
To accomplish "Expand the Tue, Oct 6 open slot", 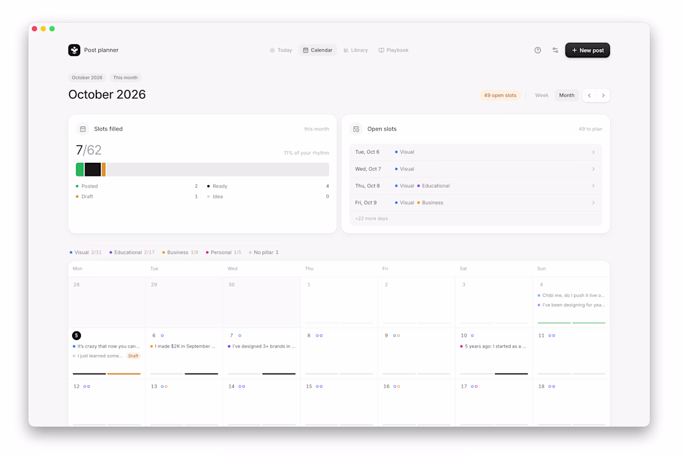I will coord(476,152).
